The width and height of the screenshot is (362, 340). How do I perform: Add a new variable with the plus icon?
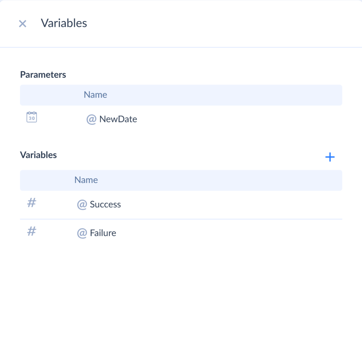pyautogui.click(x=330, y=157)
